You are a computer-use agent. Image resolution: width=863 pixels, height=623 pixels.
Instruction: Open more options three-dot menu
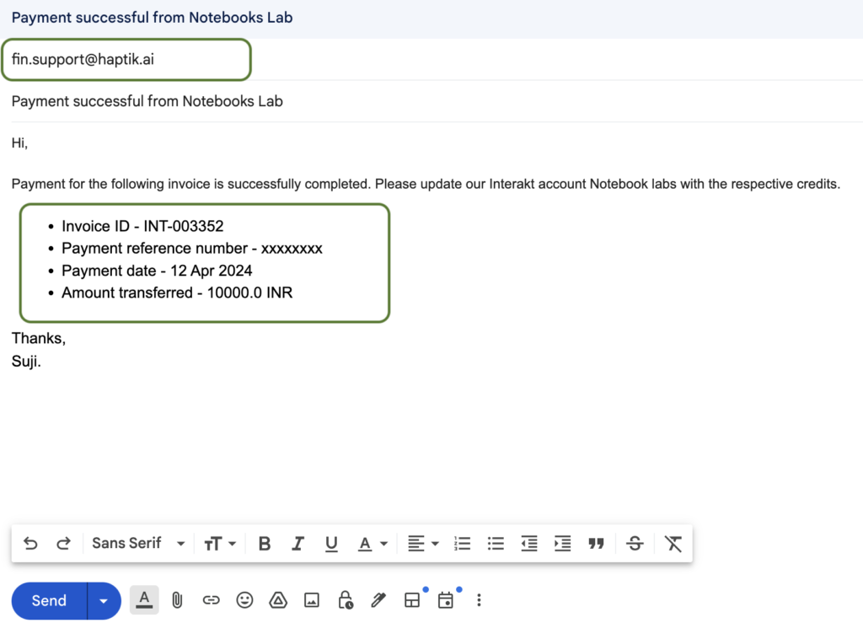pyautogui.click(x=479, y=600)
